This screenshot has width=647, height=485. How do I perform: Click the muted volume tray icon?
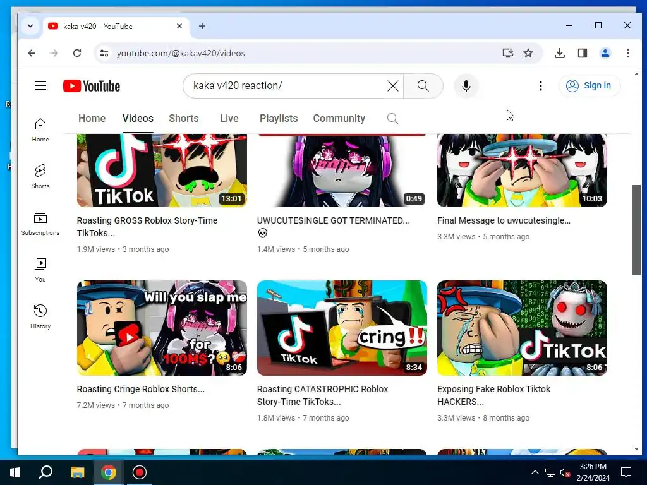564,472
